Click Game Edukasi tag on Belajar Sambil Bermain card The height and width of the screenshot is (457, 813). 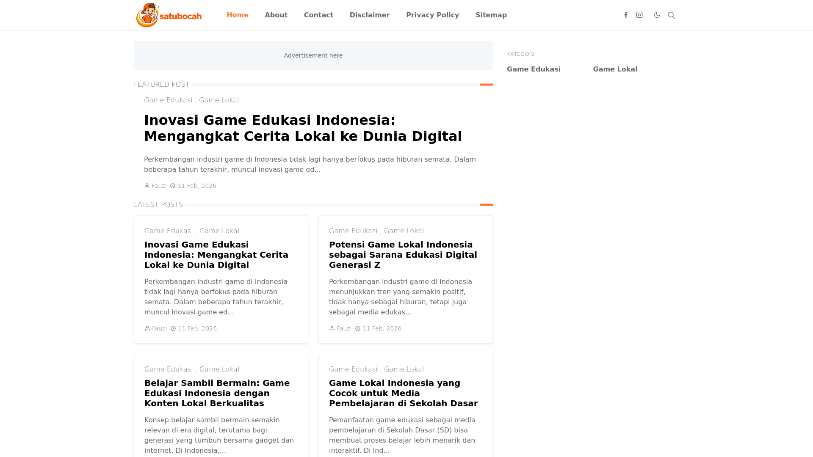tap(169, 369)
